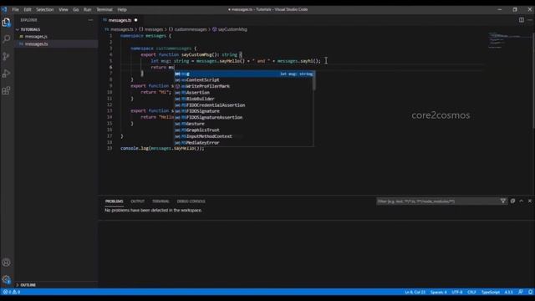Image resolution: width=535 pixels, height=301 pixels.
Task: Click the messages namespace breadcrumb
Action: pyautogui.click(x=150, y=30)
